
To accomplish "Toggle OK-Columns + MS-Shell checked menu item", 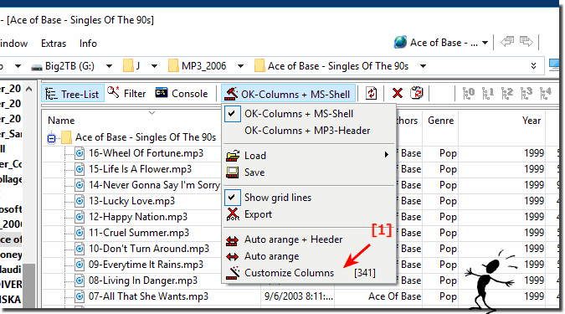I will 309,114.
